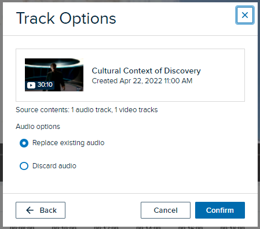Click the Track Options dialog title
This screenshot has width=260, height=229.
pos(66,19)
